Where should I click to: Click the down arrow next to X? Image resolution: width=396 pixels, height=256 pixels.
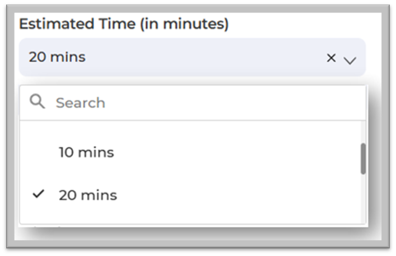pyautogui.click(x=350, y=59)
